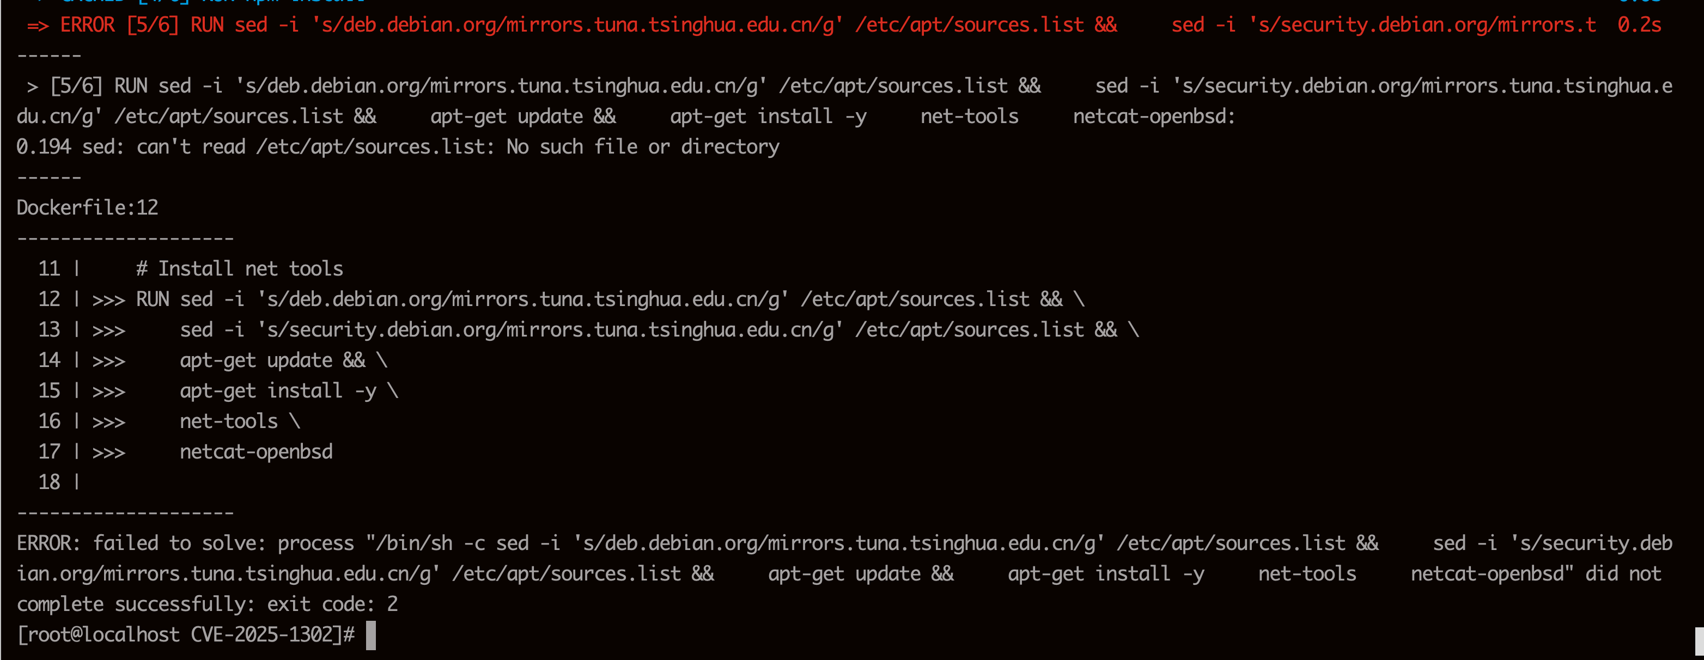Click 'No such file or directory' message
Image resolution: width=1704 pixels, height=660 pixels.
point(642,147)
